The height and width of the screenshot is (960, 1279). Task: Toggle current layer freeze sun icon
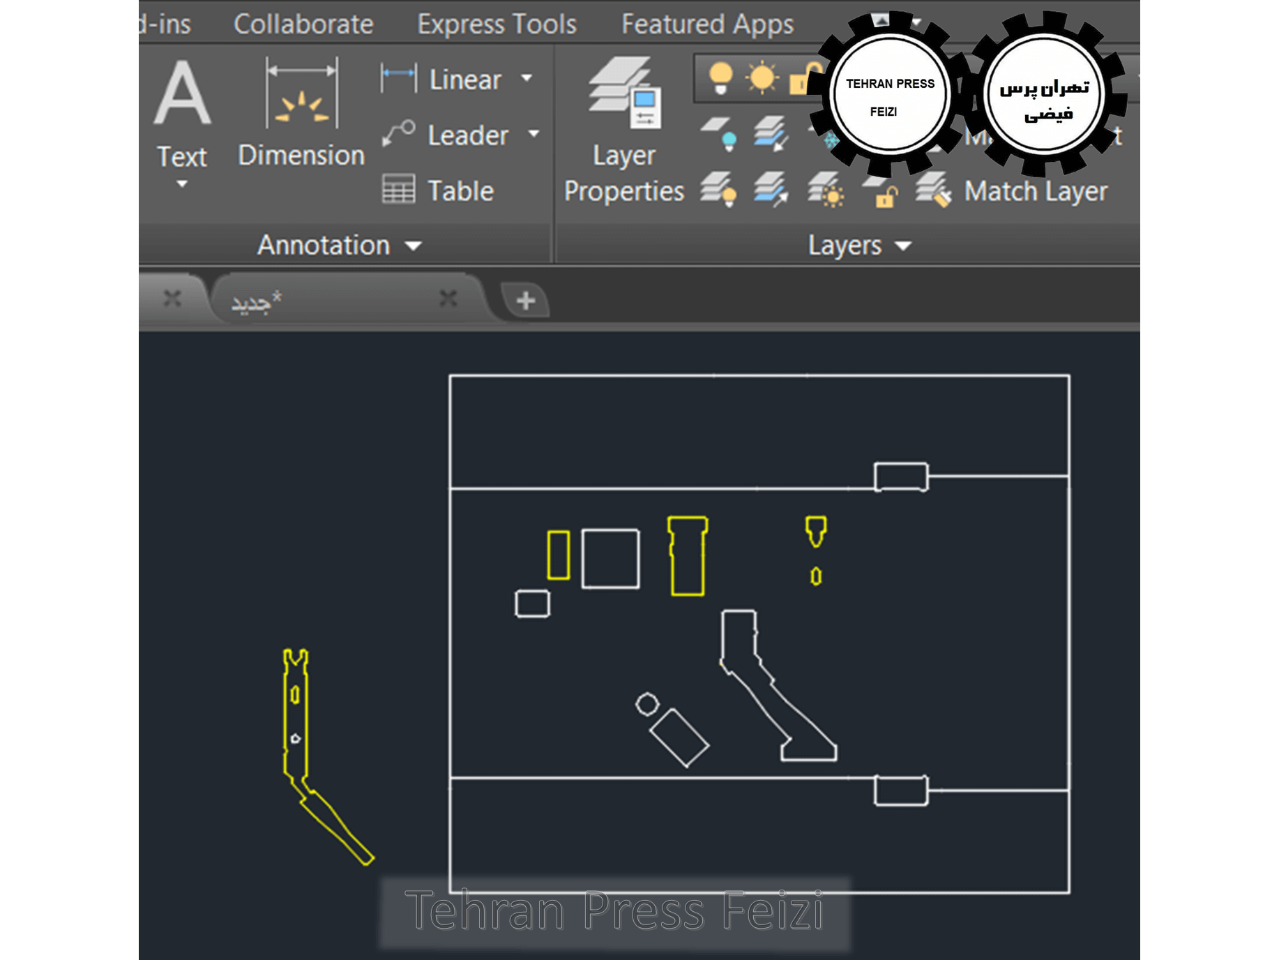pyautogui.click(x=762, y=77)
